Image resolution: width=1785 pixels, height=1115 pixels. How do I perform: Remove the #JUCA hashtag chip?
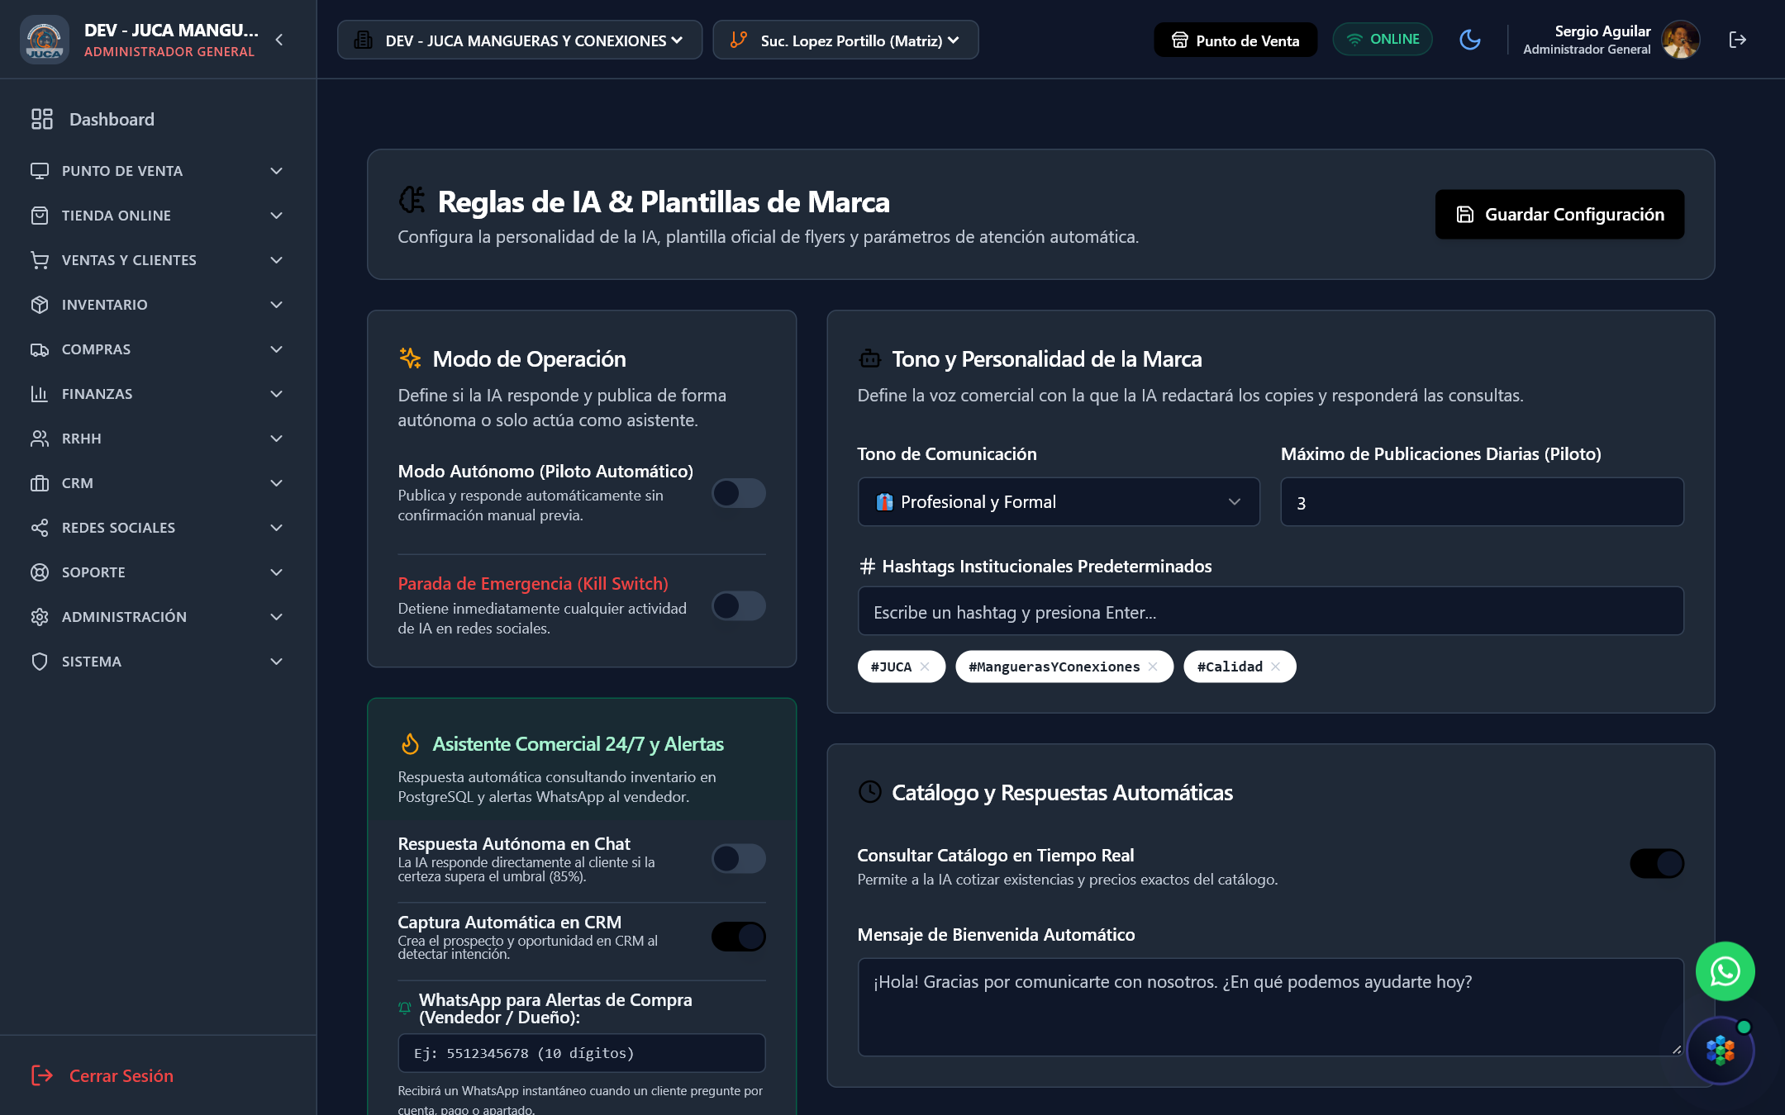click(x=925, y=667)
